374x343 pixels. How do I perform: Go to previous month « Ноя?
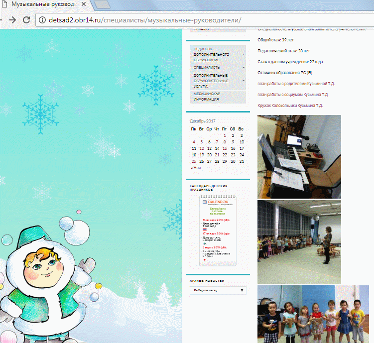point(196,168)
